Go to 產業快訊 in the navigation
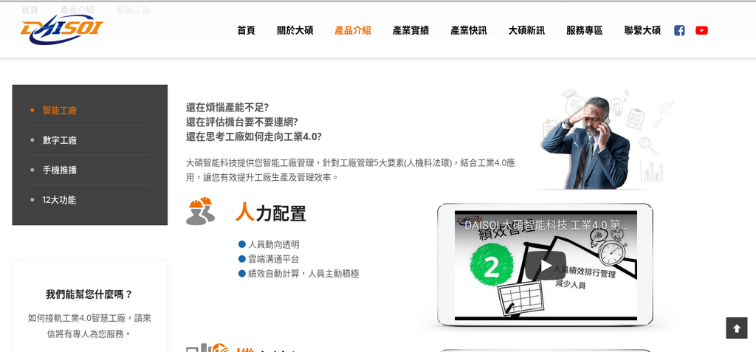The width and height of the screenshot is (756, 352). pyautogui.click(x=469, y=30)
